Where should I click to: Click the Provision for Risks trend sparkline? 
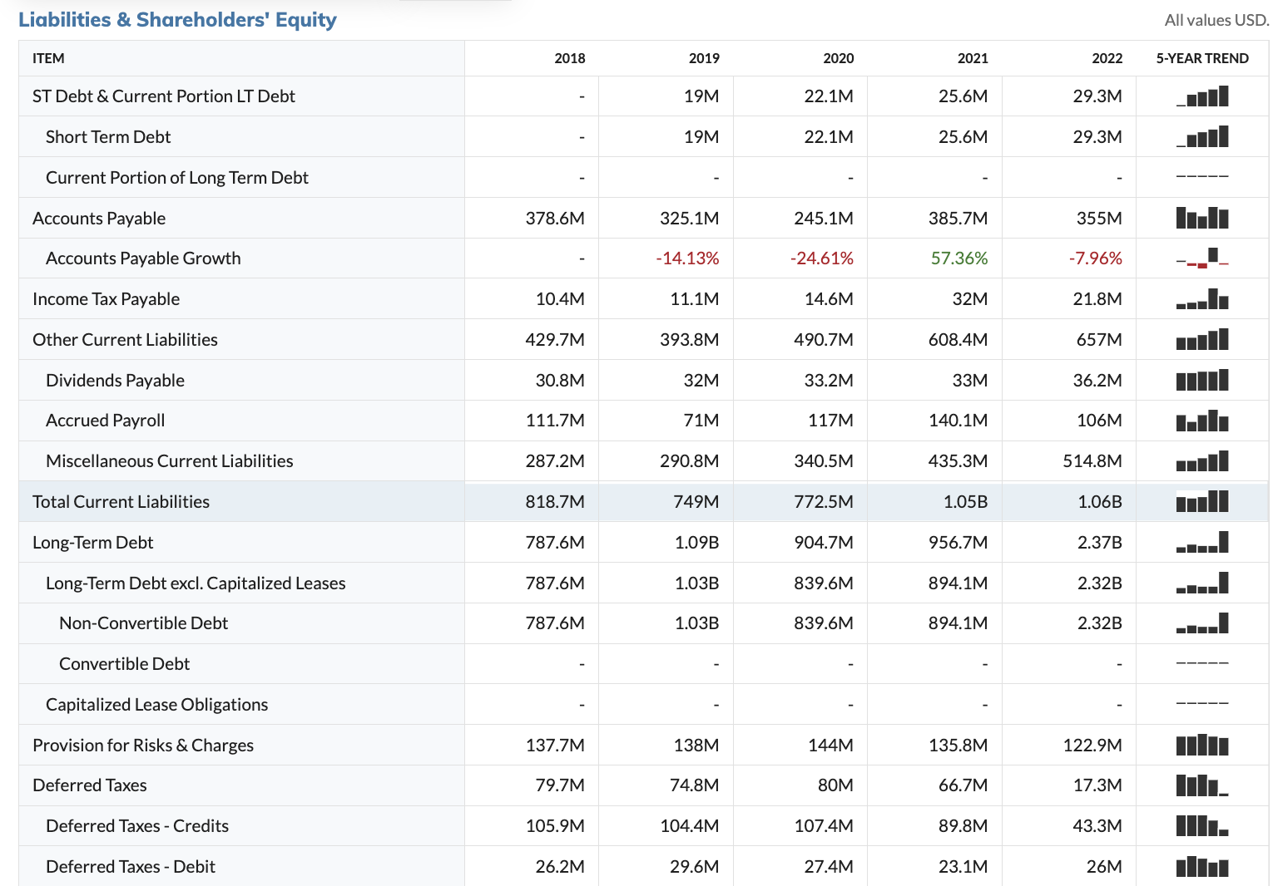(x=1202, y=745)
